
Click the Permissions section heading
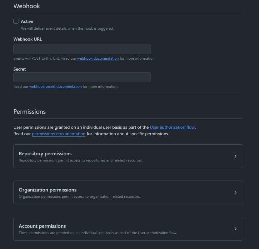[29, 112]
